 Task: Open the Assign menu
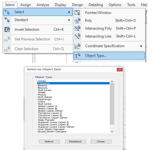[x=26, y=5]
